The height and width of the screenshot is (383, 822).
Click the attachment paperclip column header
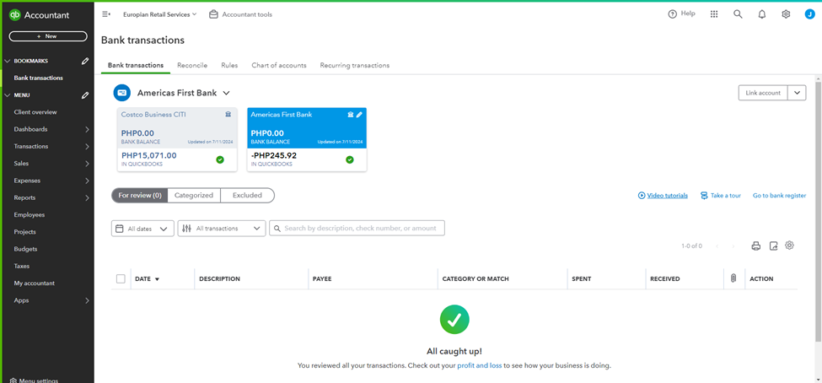point(733,278)
